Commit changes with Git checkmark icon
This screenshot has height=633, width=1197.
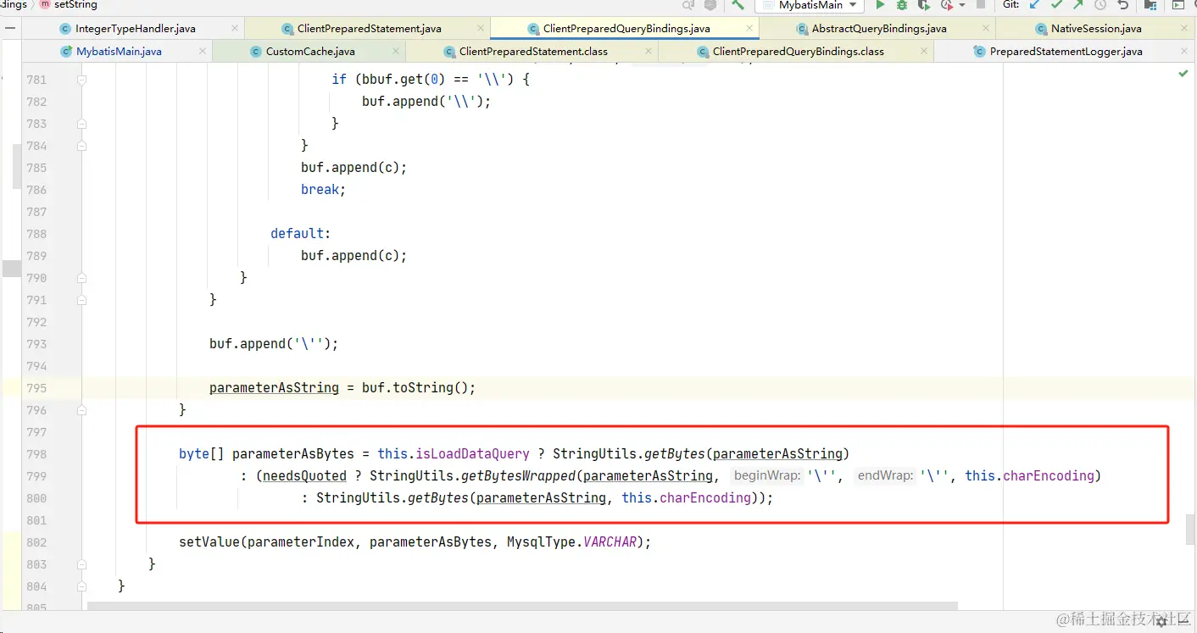pyautogui.click(x=1056, y=5)
